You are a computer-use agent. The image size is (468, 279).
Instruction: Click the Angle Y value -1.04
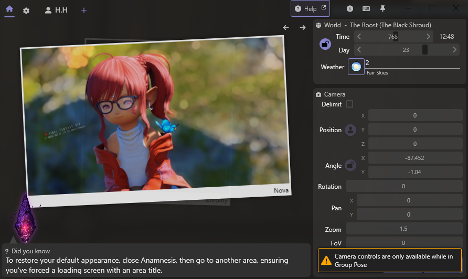coord(415,172)
